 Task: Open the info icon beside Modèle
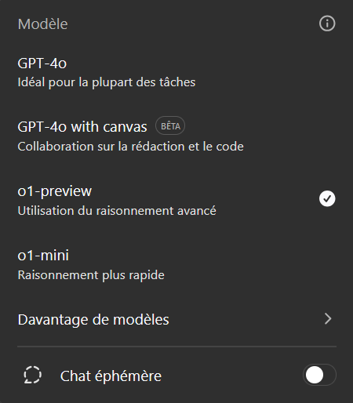[x=327, y=24]
